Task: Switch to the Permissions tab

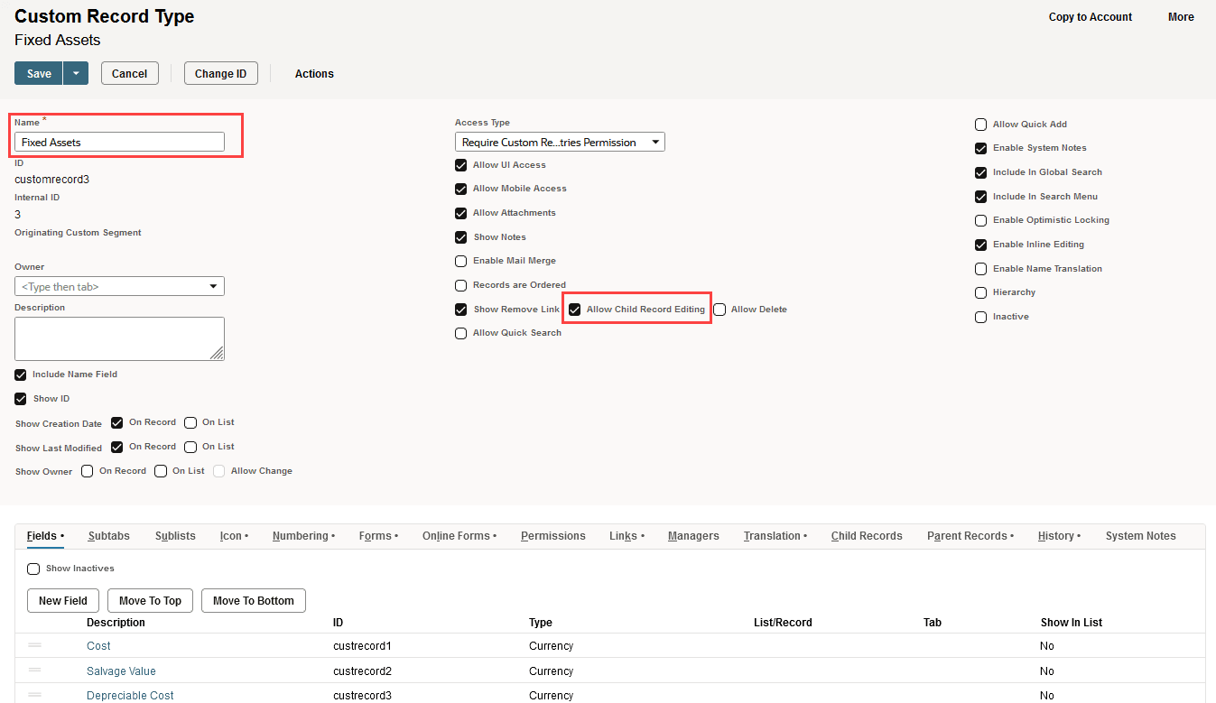Action: click(552, 535)
